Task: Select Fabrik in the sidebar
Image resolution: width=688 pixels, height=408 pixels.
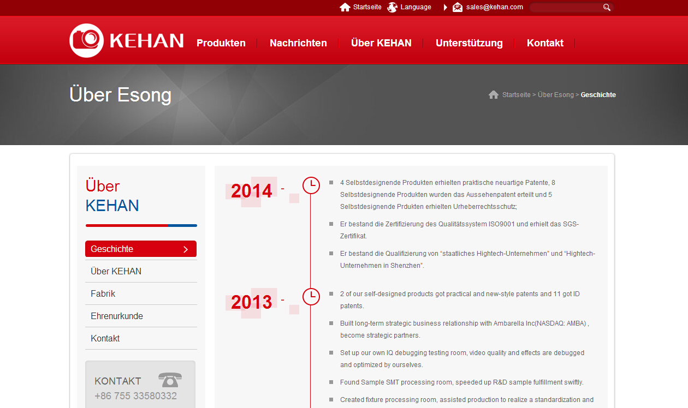Action: 141,293
